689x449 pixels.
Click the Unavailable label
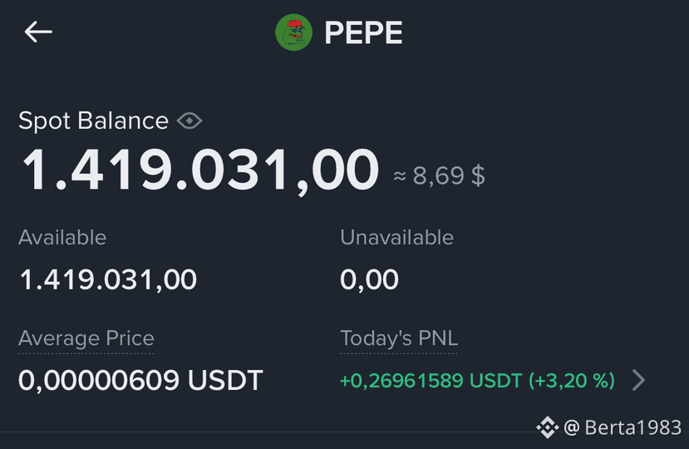coord(396,238)
